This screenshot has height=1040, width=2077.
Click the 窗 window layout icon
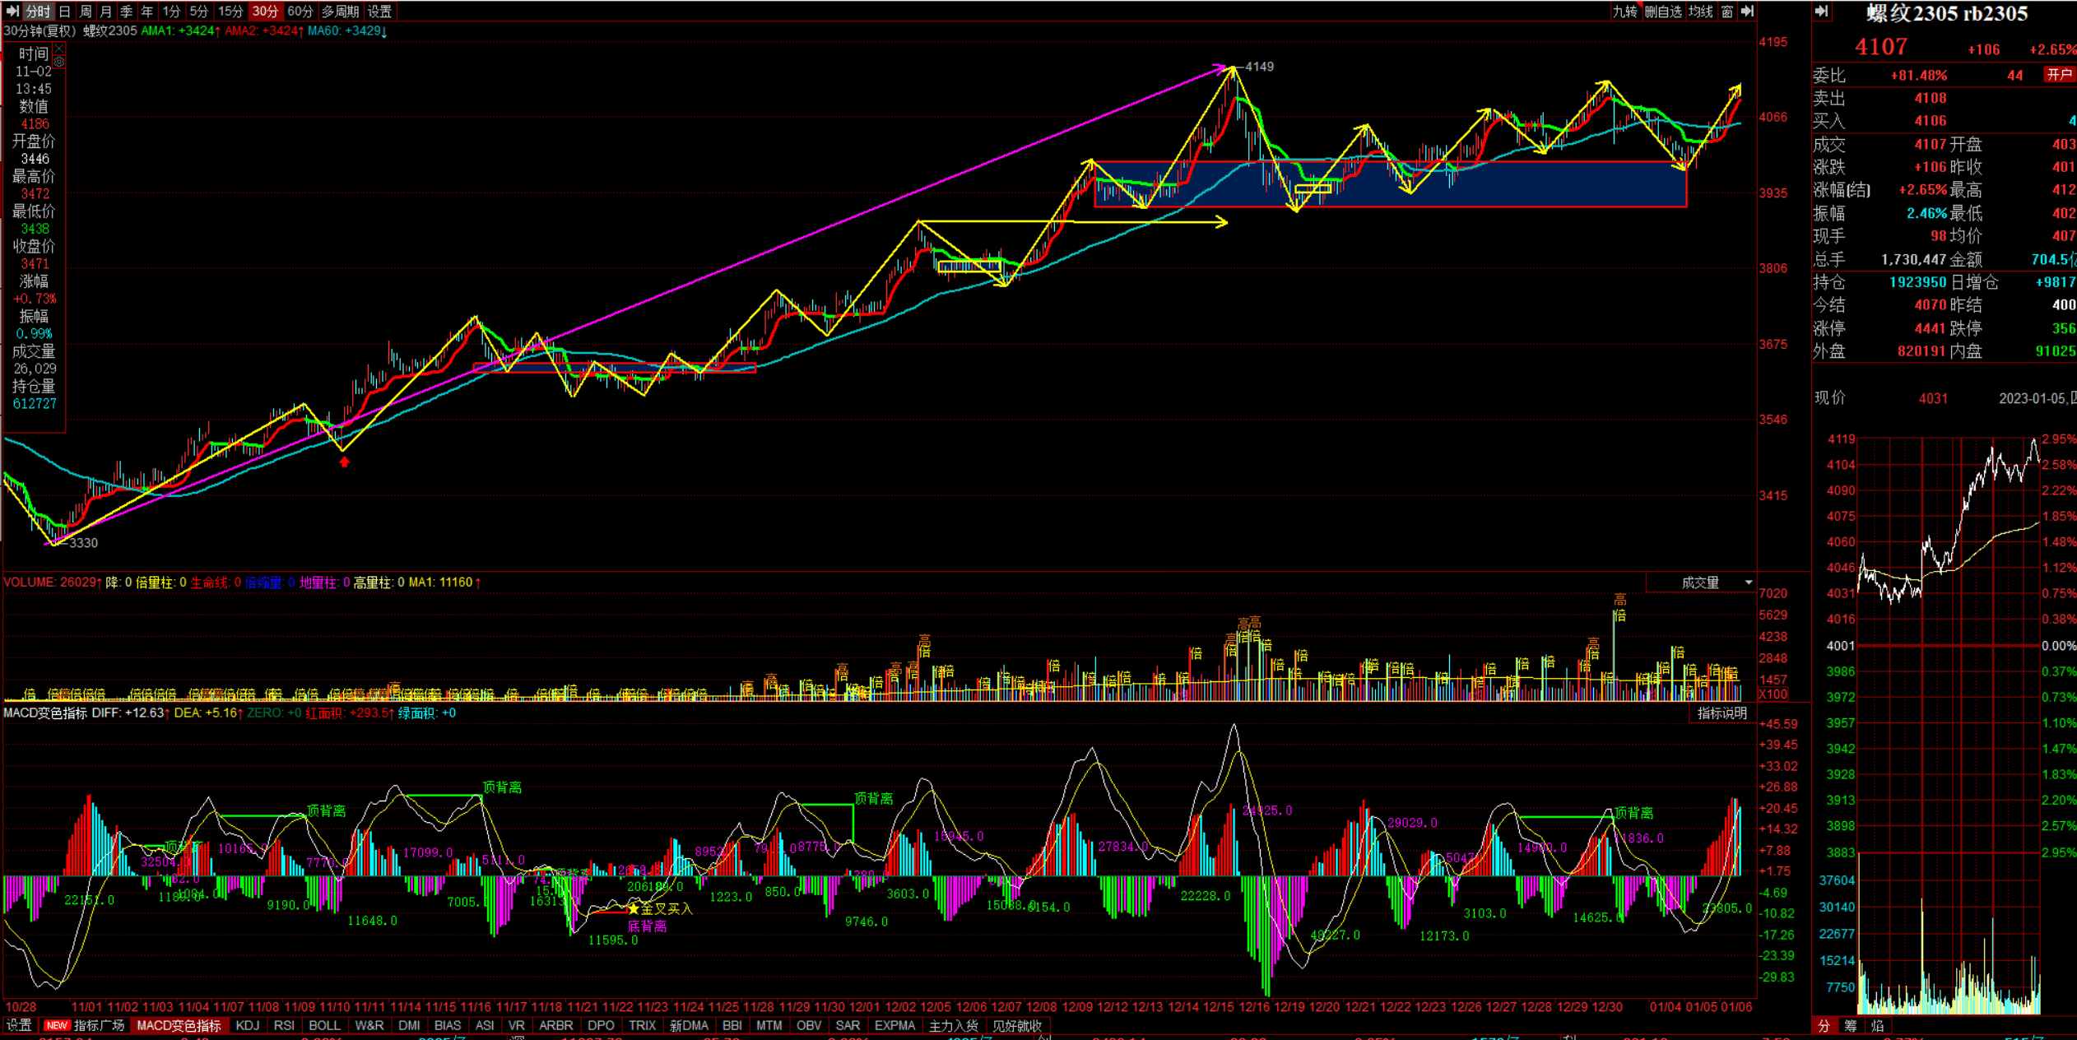click(1726, 12)
